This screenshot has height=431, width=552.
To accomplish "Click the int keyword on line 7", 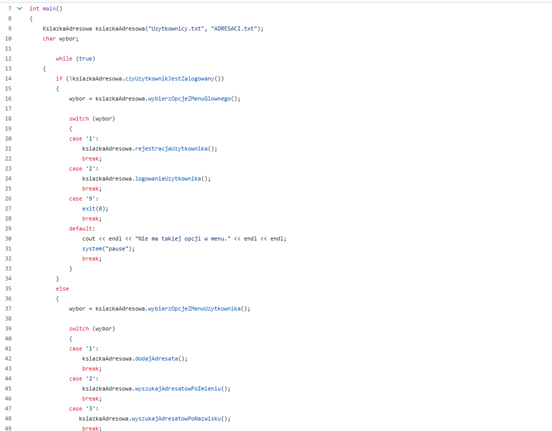I will (34, 8).
